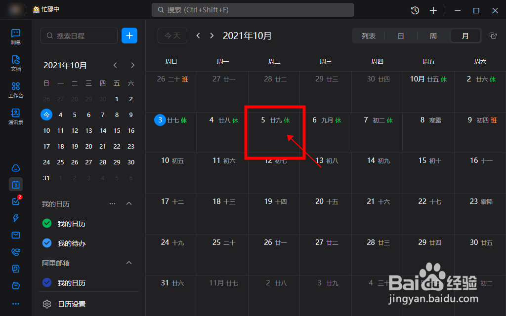Image resolution: width=506 pixels, height=316 pixels.
Task: Go to previous month in the mini calendar
Action: pos(115,65)
